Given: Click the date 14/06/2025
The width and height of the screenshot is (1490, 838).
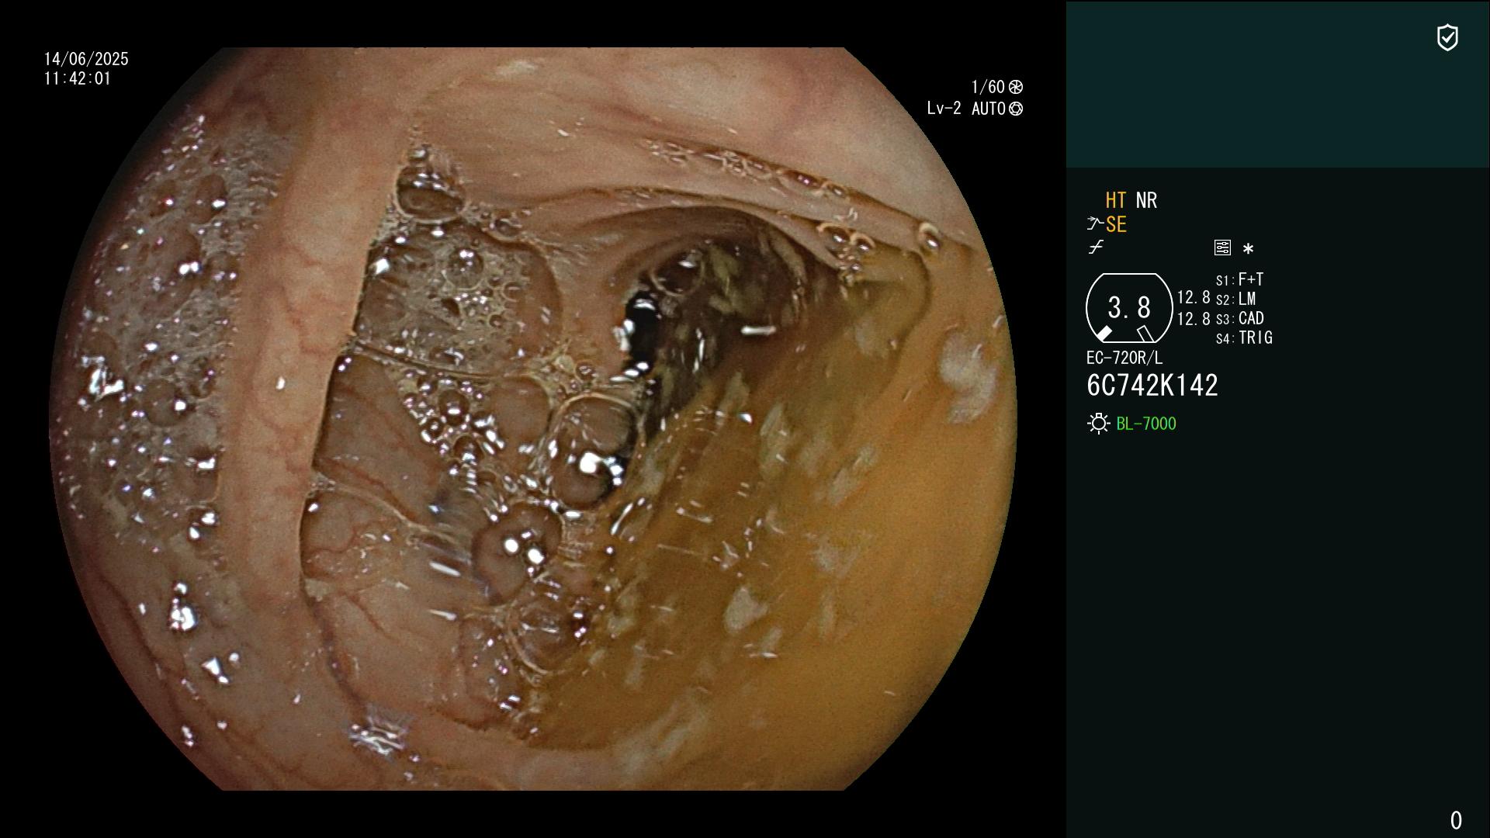Looking at the screenshot, I should point(86,59).
